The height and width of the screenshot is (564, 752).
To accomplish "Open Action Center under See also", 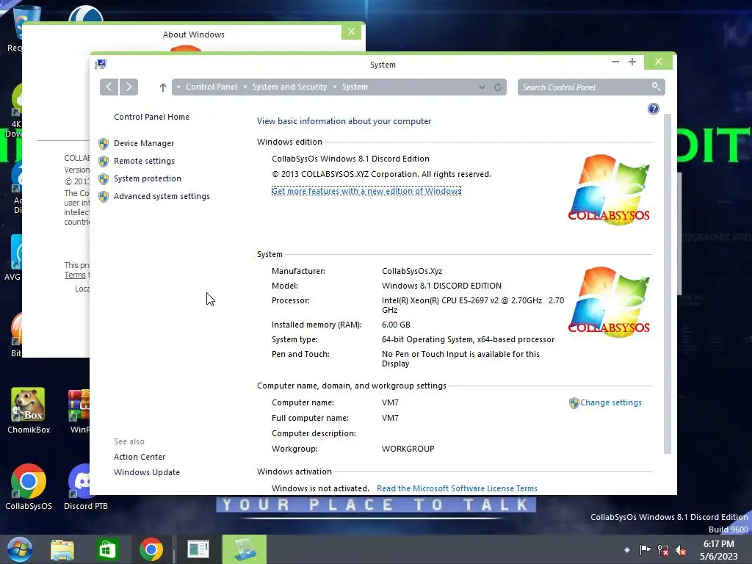I will pyautogui.click(x=140, y=457).
